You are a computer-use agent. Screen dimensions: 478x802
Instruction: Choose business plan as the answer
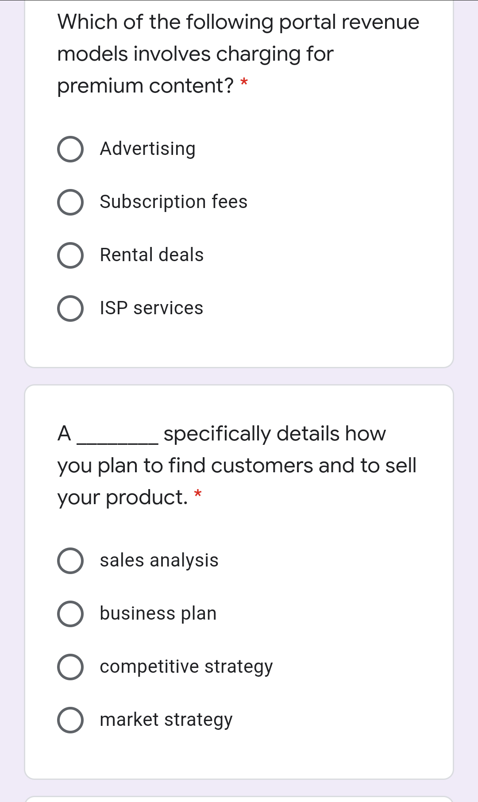[x=71, y=614]
